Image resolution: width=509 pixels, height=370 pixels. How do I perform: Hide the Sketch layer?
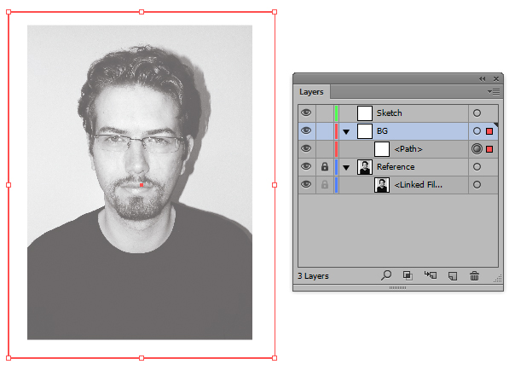point(306,113)
